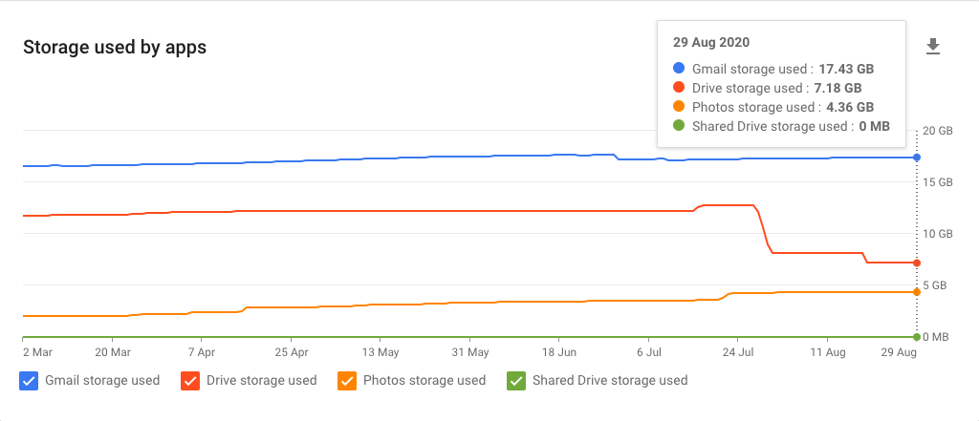Click the blue Gmail endpoint dot on chart
This screenshot has width=979, height=421.
pyautogui.click(x=917, y=158)
